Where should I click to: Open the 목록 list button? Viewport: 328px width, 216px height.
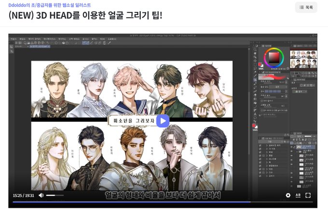click(306, 7)
